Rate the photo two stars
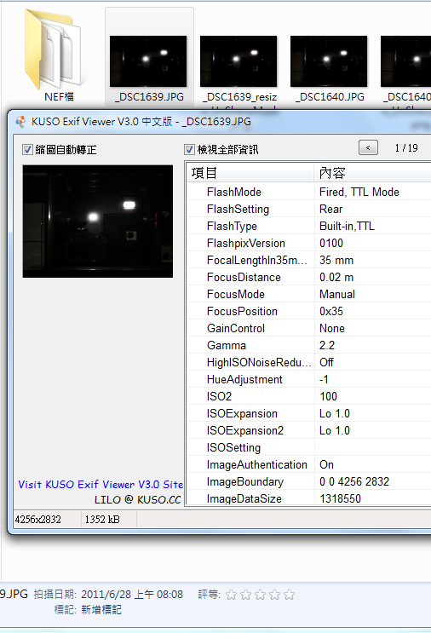The image size is (431, 633). click(x=246, y=595)
